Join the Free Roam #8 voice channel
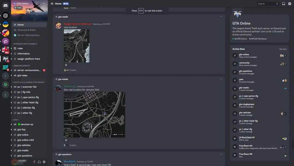This screenshot has width=294, height=166. point(259,155)
